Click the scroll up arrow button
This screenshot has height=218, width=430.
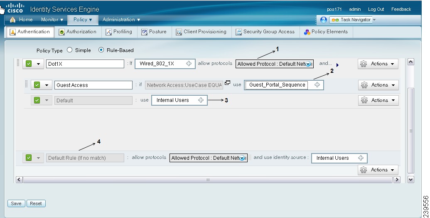410,62
